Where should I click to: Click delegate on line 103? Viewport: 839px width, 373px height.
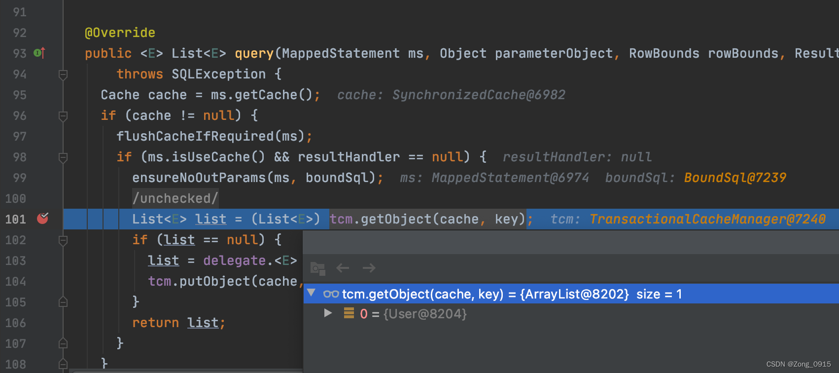(234, 261)
